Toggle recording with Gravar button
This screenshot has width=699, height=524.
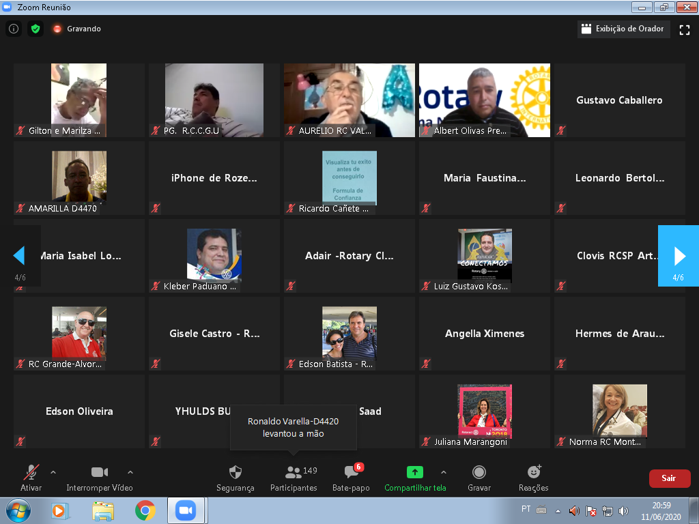479,478
